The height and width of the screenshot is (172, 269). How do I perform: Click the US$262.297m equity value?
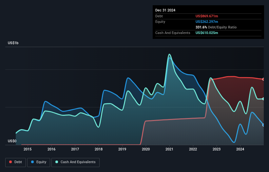coord(207,22)
